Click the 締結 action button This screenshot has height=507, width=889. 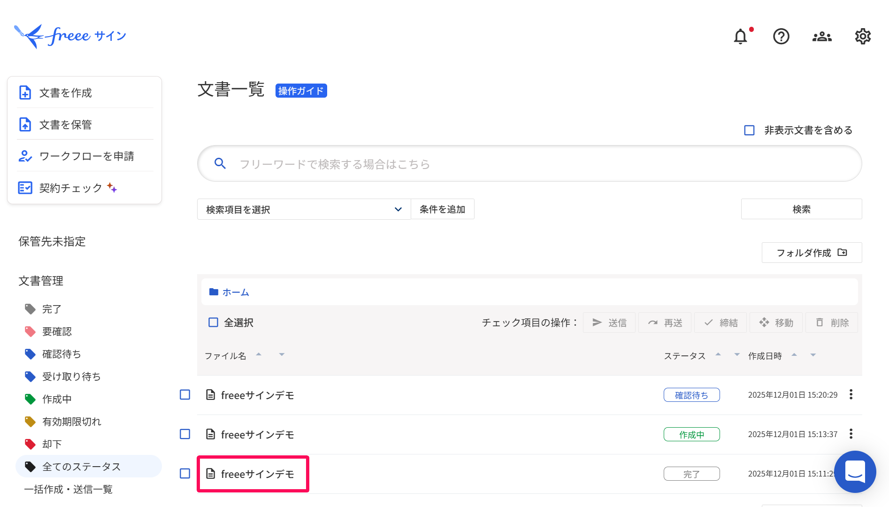(720, 323)
